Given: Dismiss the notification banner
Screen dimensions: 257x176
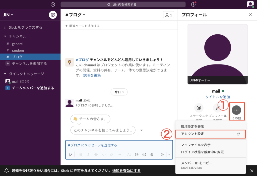Looking at the screenshot, I should point(252,171).
